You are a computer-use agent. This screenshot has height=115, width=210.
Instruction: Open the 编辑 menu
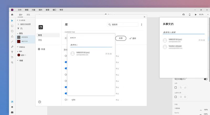point(27,10)
